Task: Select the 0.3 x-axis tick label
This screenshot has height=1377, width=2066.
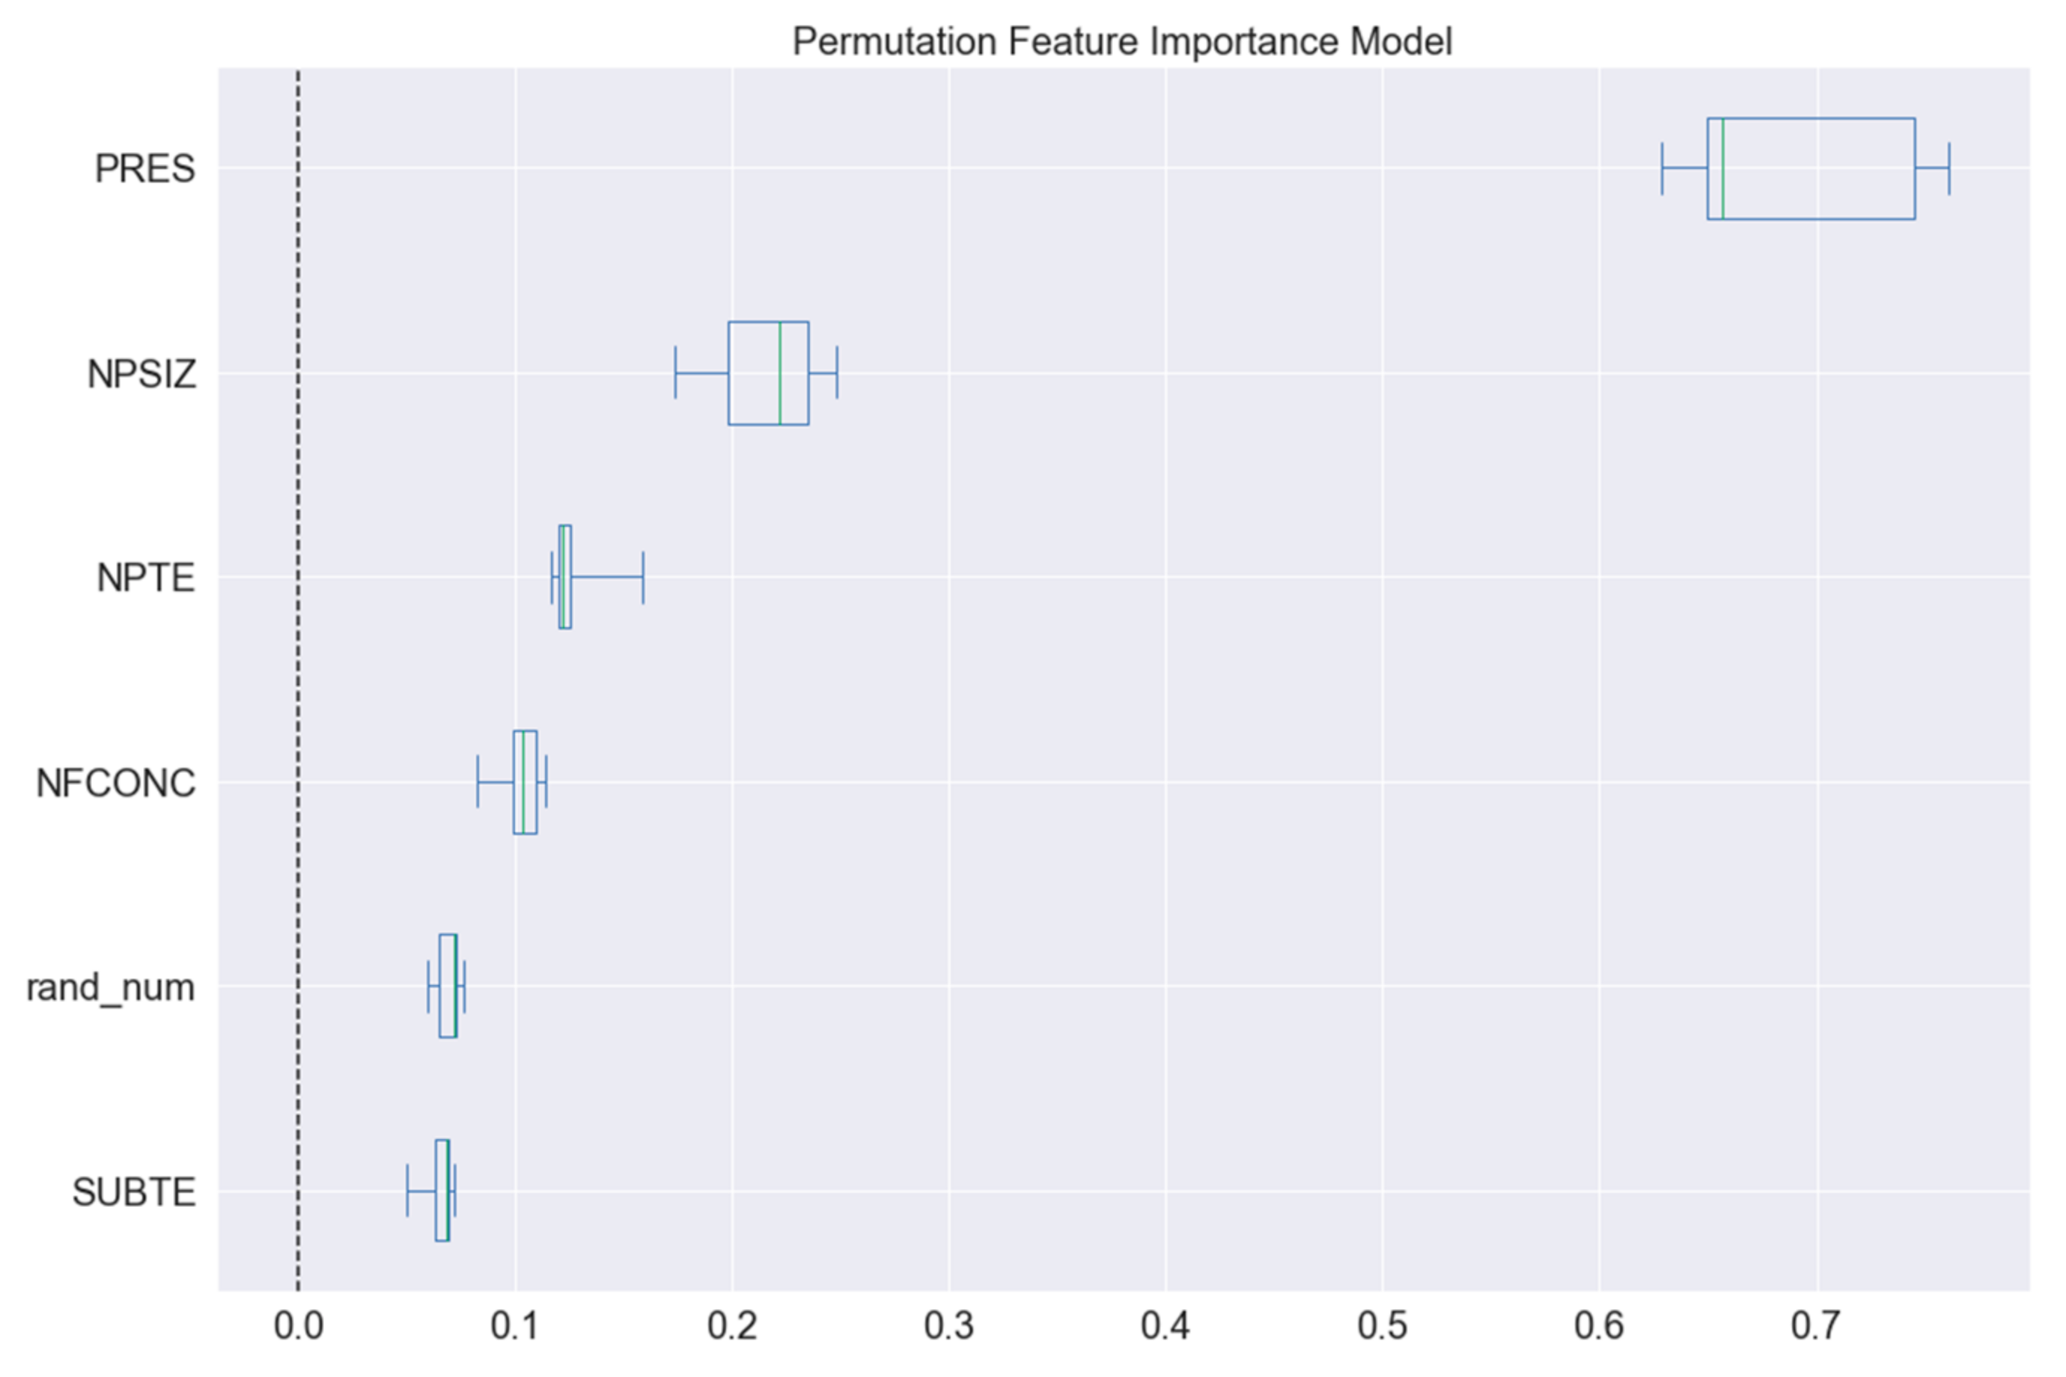Action: click(x=948, y=1326)
